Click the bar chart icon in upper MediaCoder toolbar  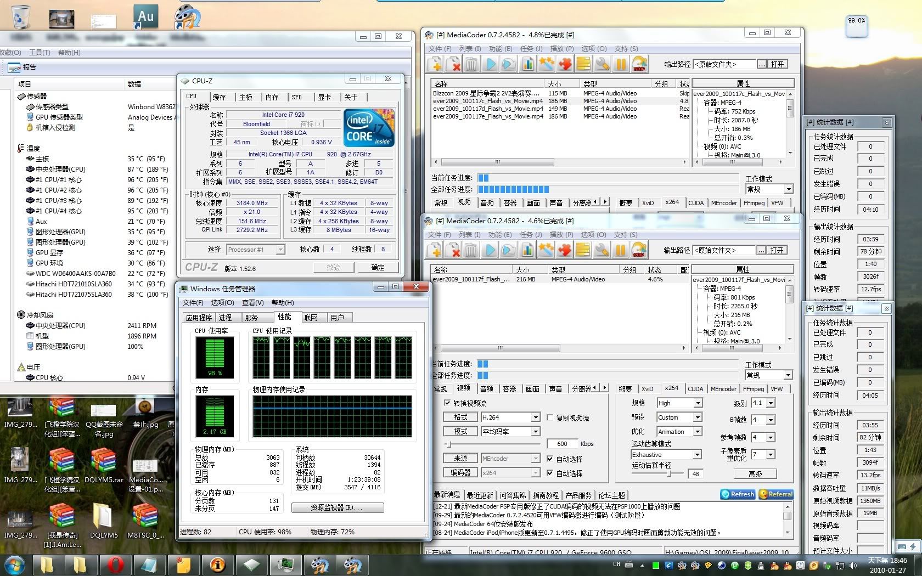pyautogui.click(x=527, y=64)
